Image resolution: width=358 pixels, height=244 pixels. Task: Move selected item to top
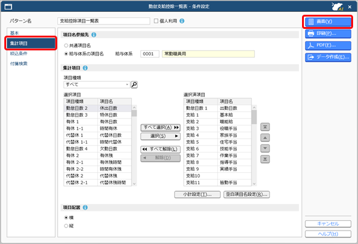point(265,127)
